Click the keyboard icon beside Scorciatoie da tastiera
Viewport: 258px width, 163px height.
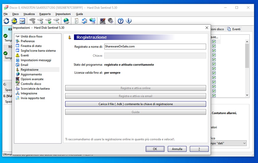pos(18,89)
